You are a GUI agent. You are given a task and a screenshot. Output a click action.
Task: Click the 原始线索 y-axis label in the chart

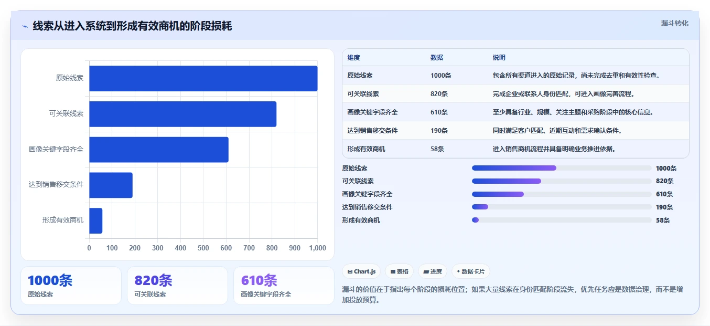tap(70, 78)
